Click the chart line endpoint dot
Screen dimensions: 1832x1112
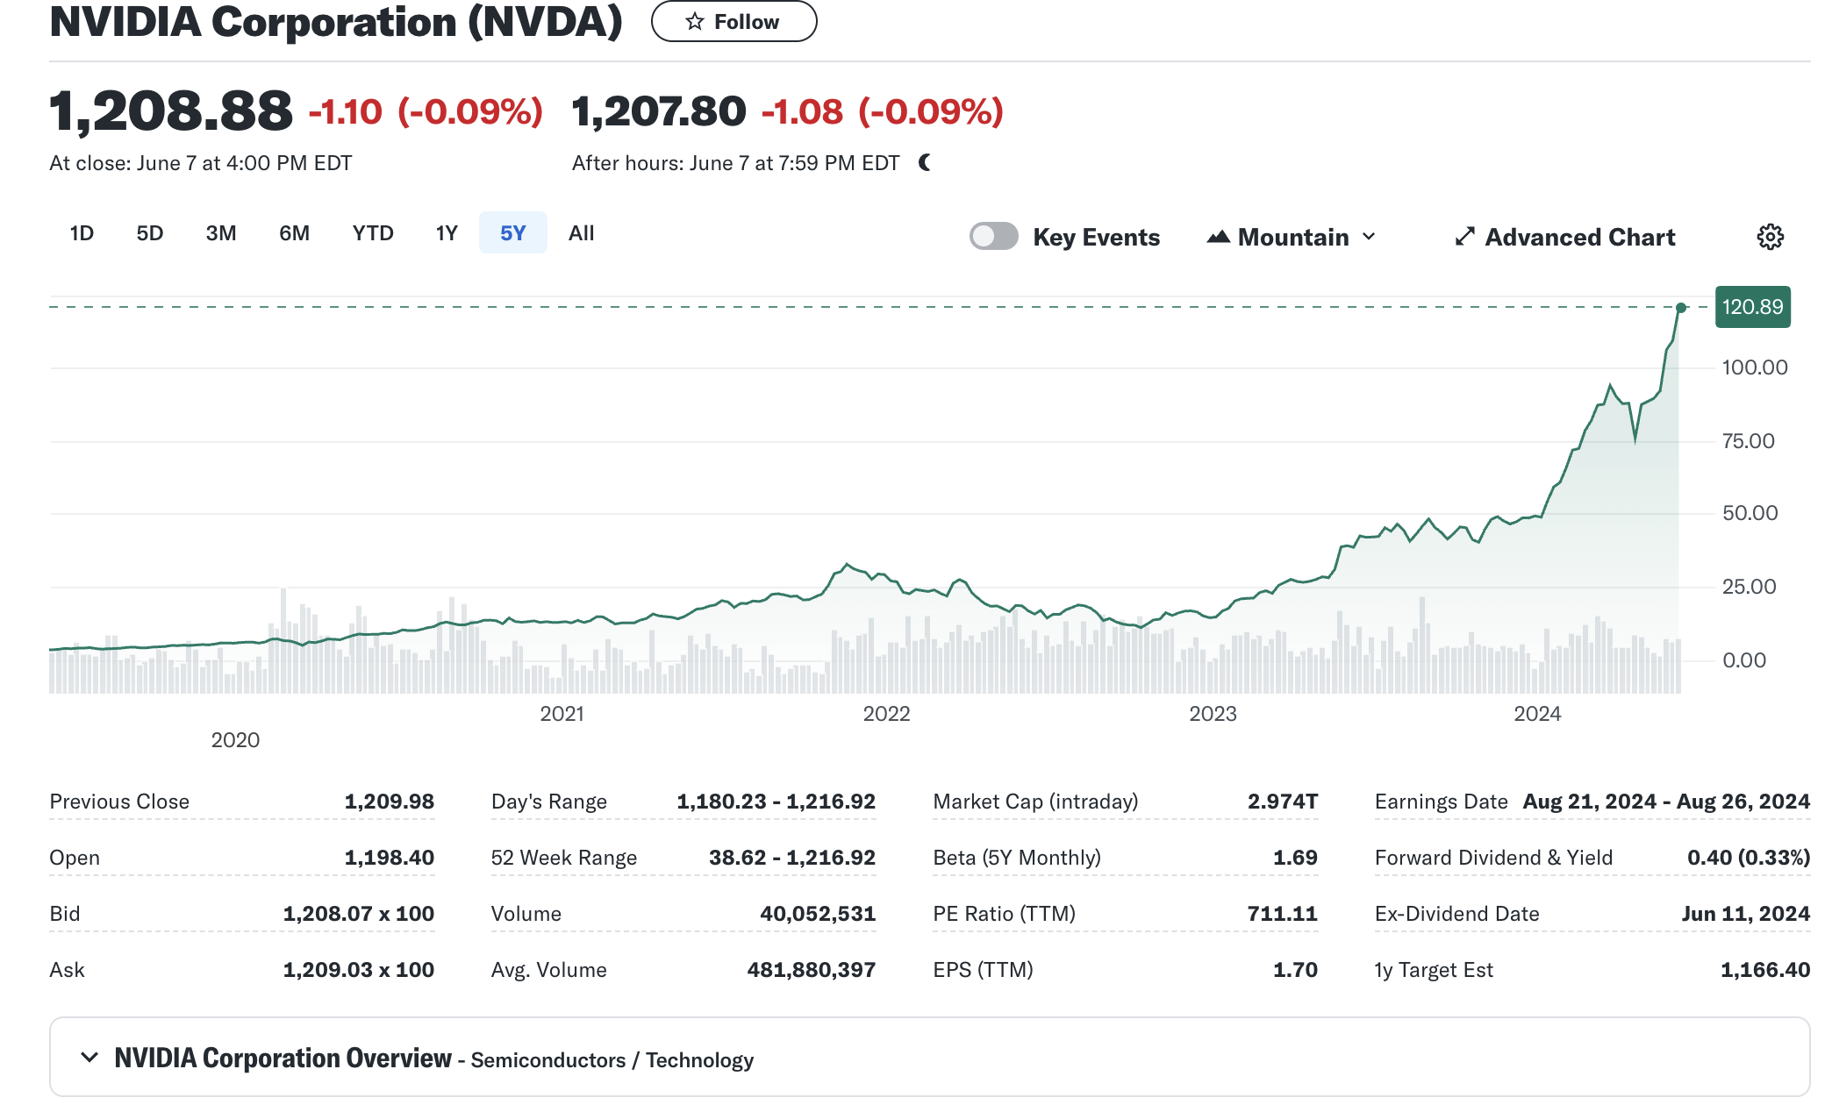pyautogui.click(x=1681, y=308)
